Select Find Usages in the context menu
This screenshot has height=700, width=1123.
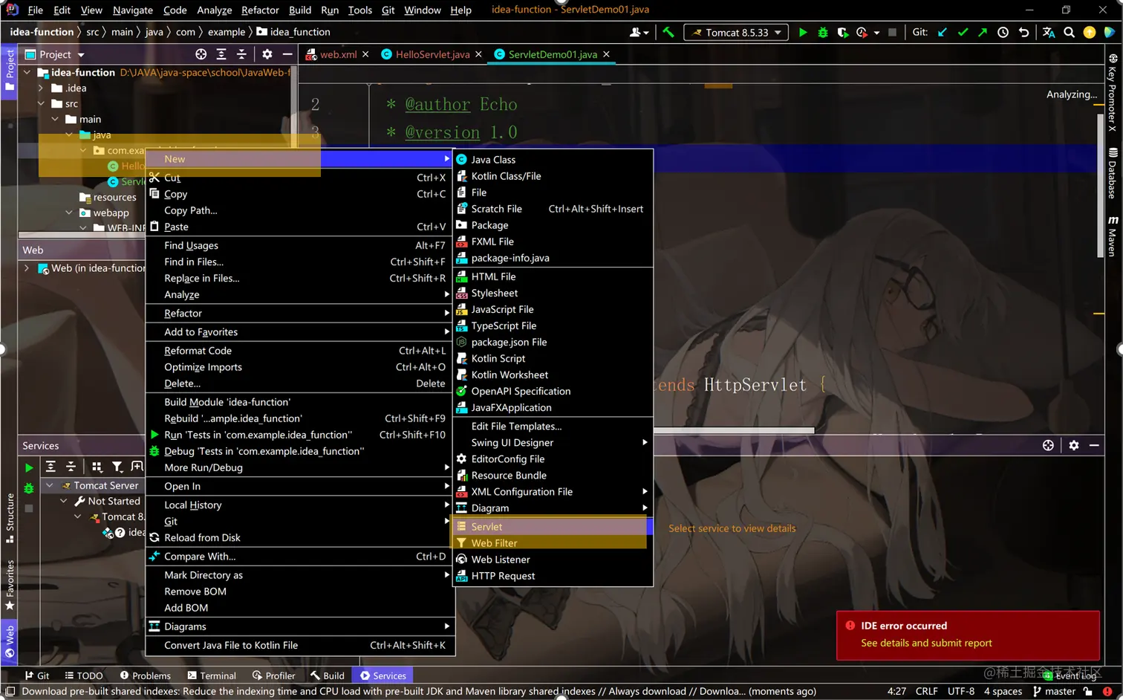(300, 245)
